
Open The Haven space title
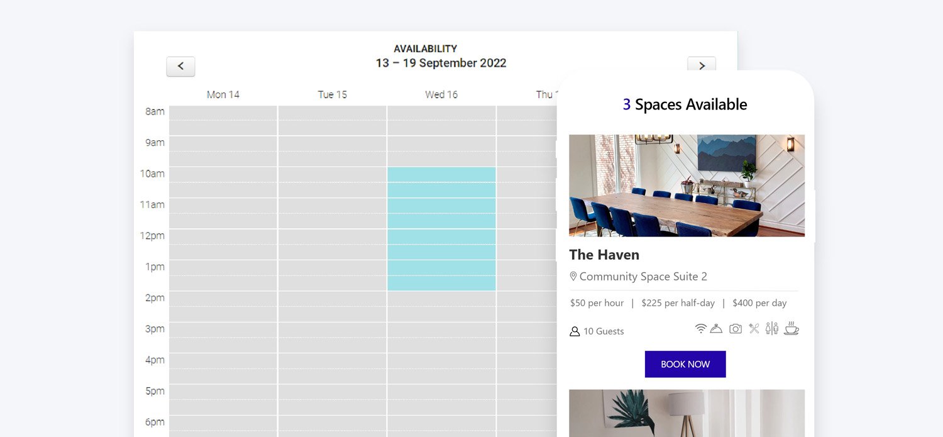pyautogui.click(x=604, y=255)
